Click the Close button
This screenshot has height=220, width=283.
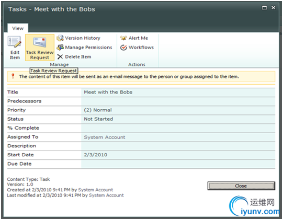point(241,186)
